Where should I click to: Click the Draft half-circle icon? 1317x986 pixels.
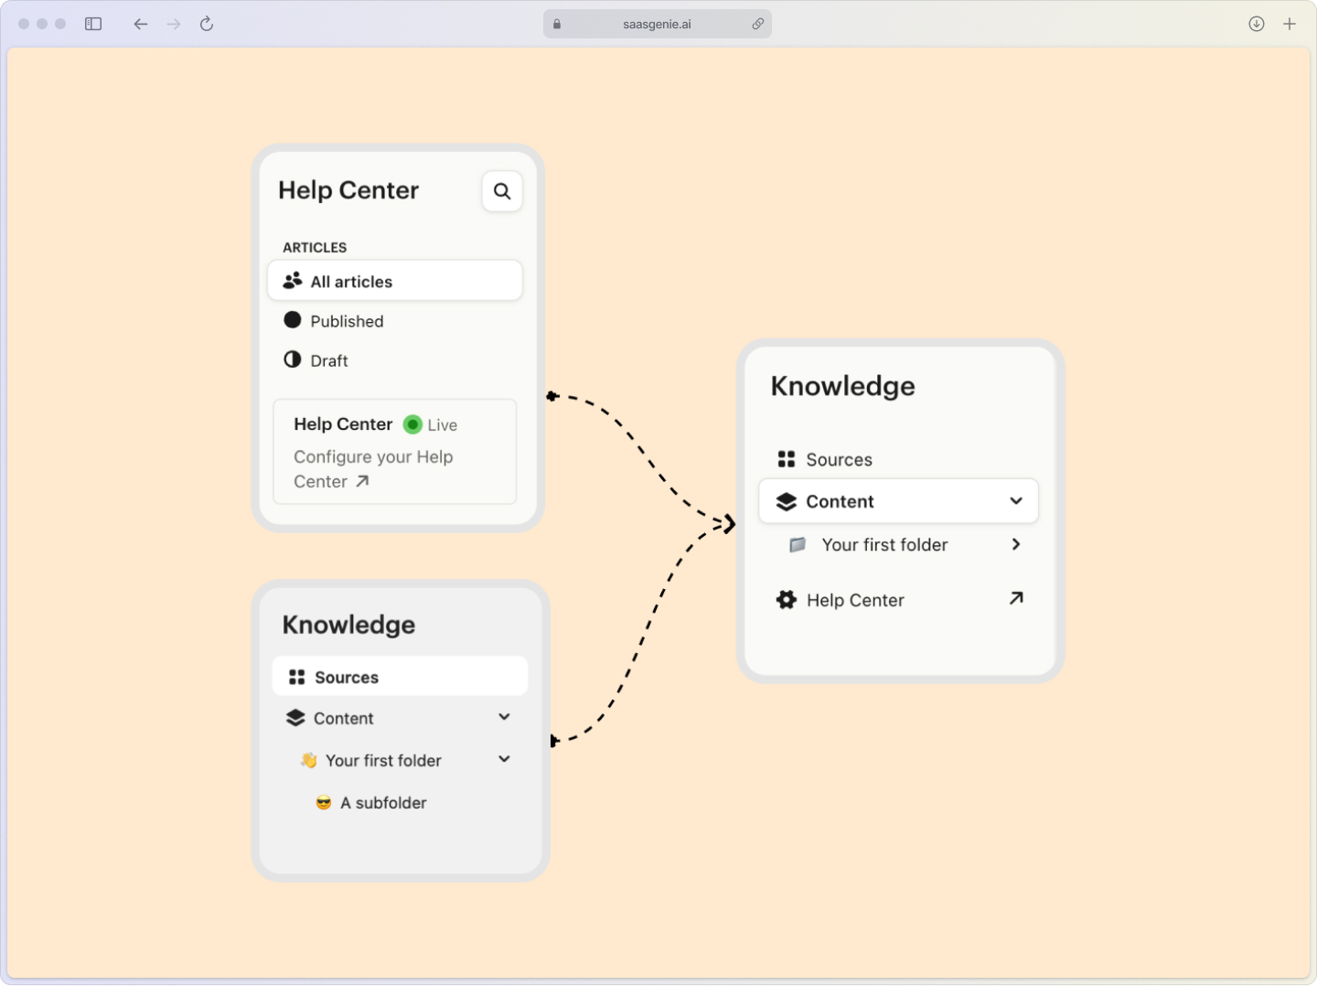(x=293, y=359)
